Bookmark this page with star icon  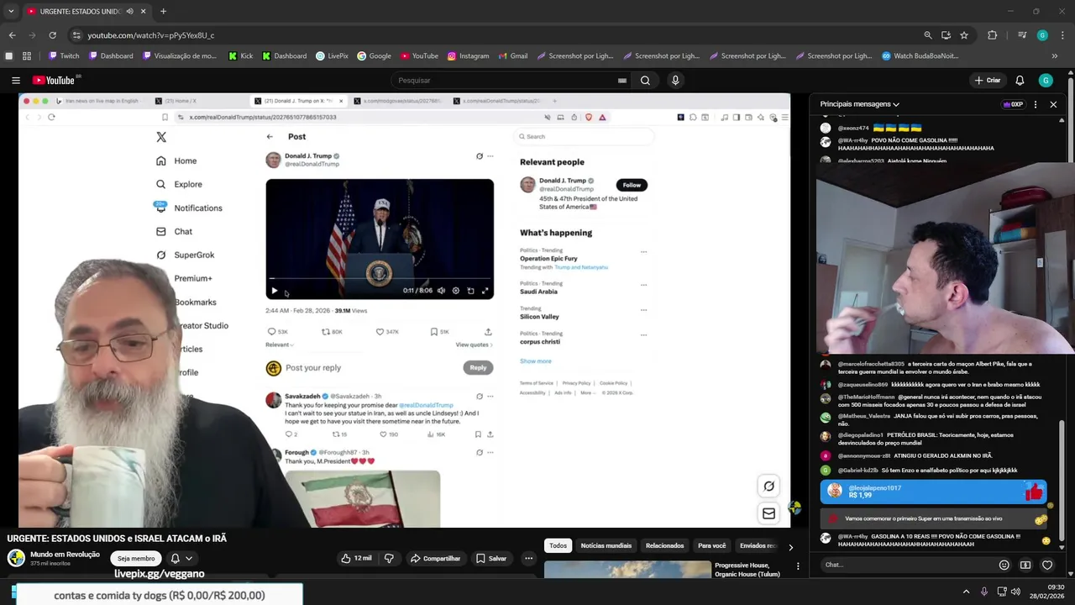[x=964, y=35]
